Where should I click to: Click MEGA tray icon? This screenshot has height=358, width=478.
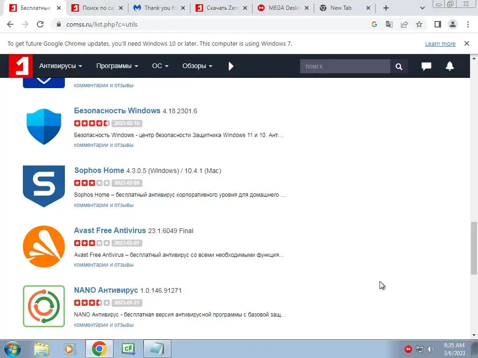point(408,349)
